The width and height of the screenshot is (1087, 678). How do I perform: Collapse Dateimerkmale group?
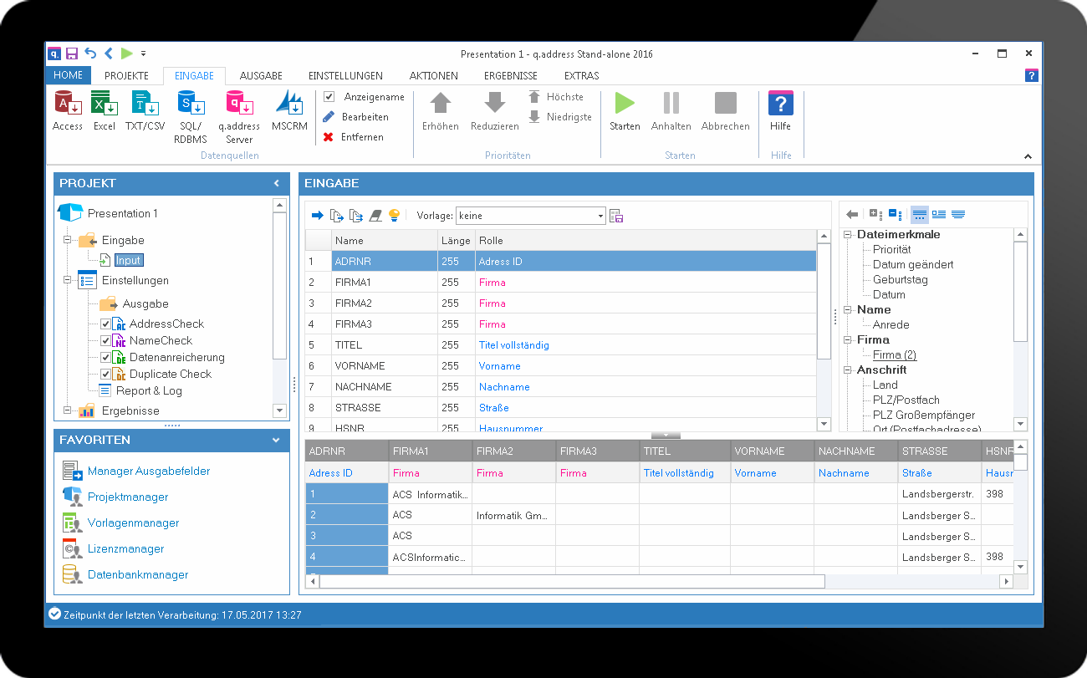(x=850, y=235)
